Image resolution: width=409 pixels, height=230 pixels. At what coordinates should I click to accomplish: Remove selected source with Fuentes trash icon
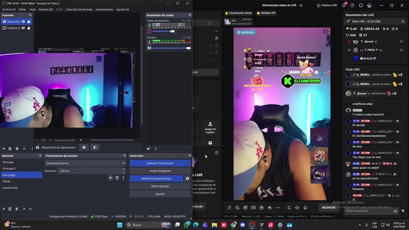tap(10, 149)
